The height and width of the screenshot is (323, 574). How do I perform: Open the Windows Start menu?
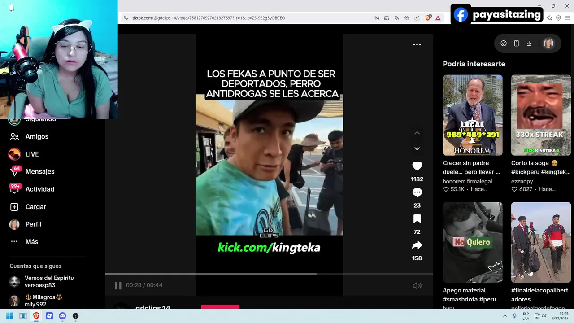pos(9,316)
